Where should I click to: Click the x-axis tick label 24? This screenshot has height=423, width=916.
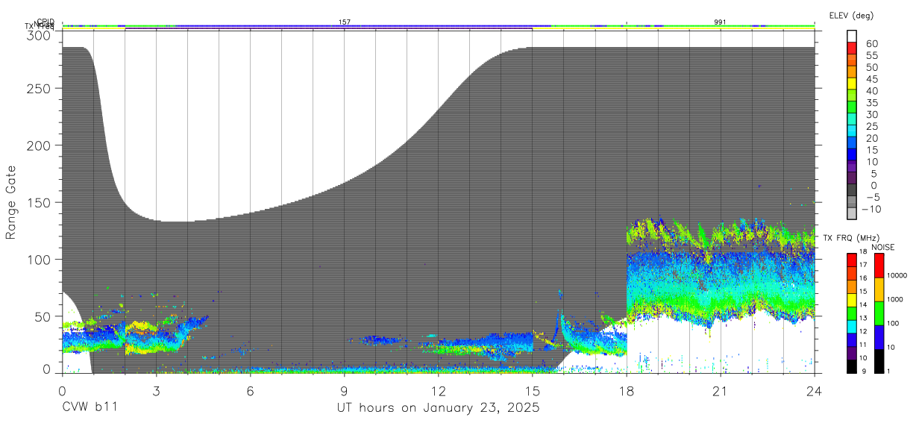[815, 390]
